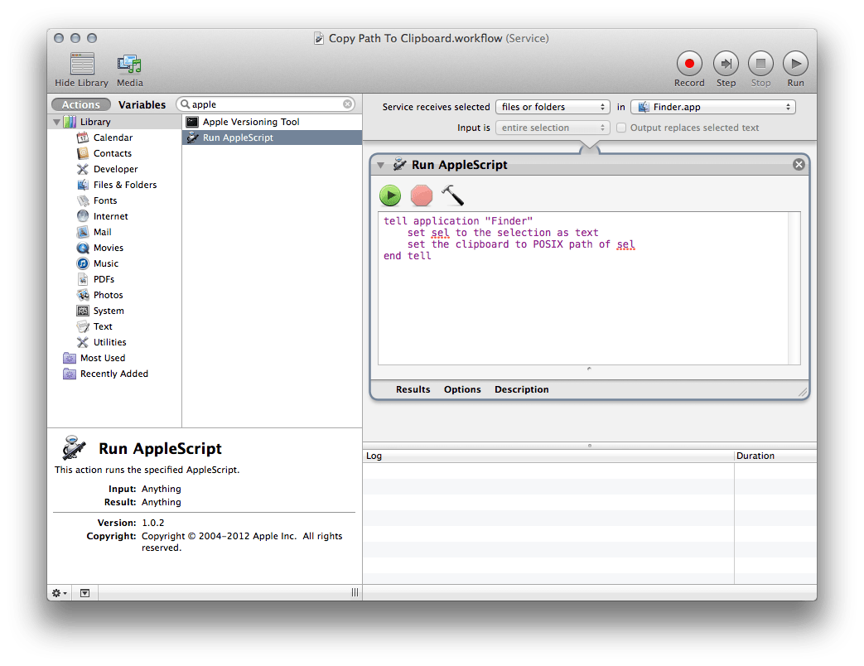Select Apple Versioning Tool in results

(273, 122)
